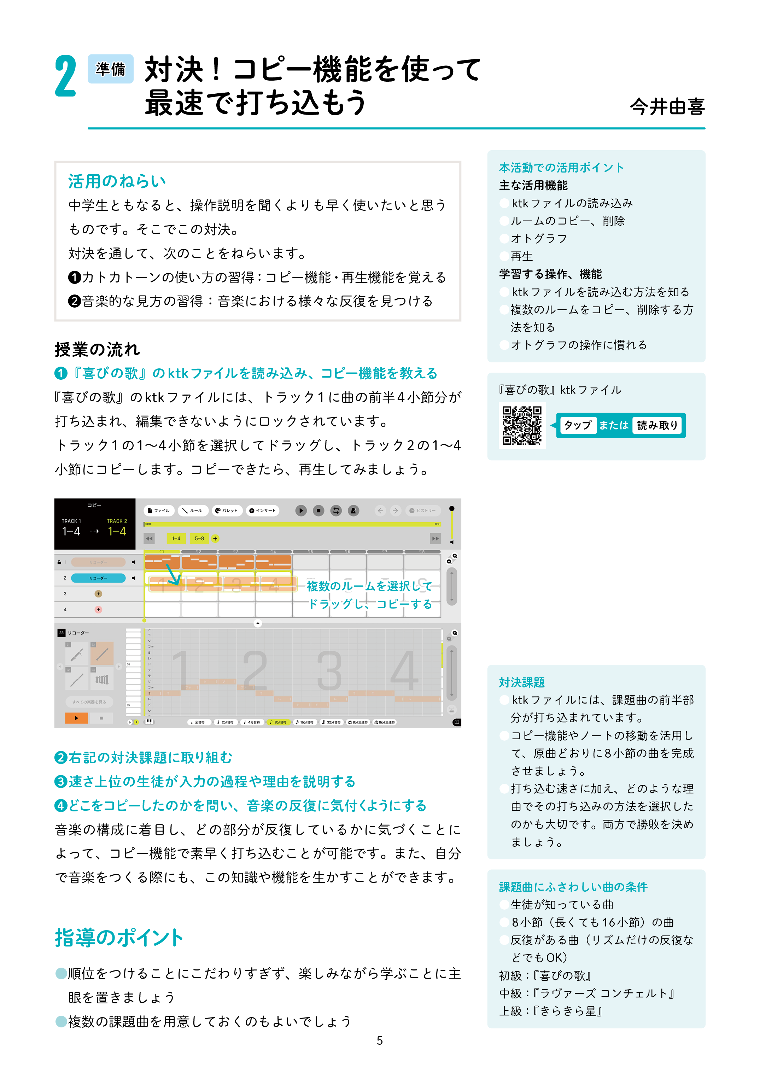760x1073 pixels.
Task: Select the 1-4 section tab
Action: click(176, 538)
